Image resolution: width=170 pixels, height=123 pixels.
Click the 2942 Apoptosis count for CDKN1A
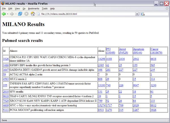click(136, 59)
